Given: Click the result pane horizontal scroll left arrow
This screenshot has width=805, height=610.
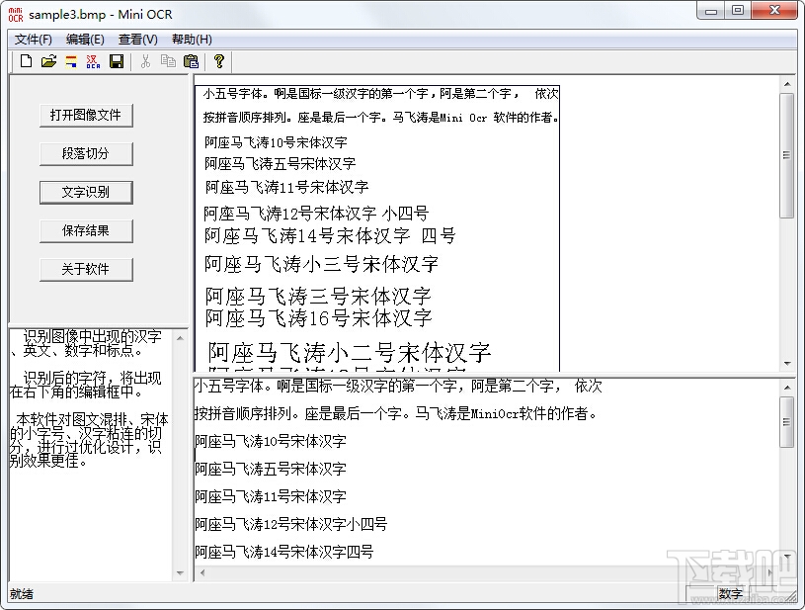Looking at the screenshot, I should pos(202,572).
